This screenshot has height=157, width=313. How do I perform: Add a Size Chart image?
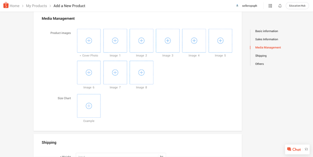tap(89, 106)
